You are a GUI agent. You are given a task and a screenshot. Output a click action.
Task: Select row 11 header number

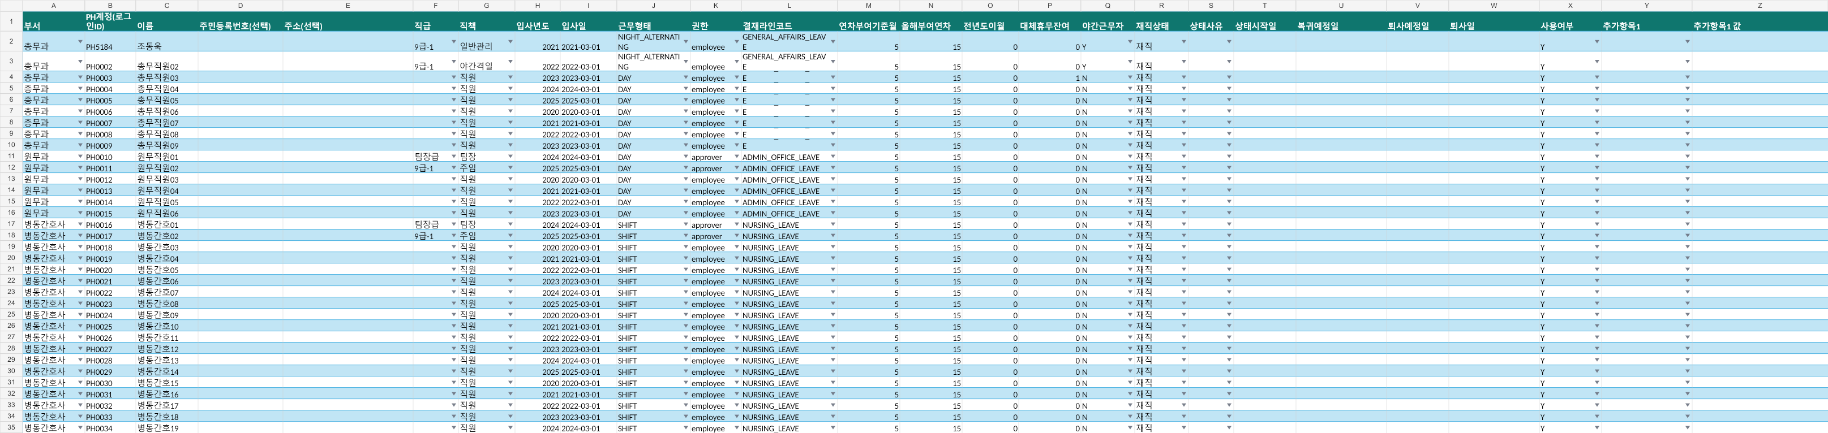pyautogui.click(x=11, y=157)
